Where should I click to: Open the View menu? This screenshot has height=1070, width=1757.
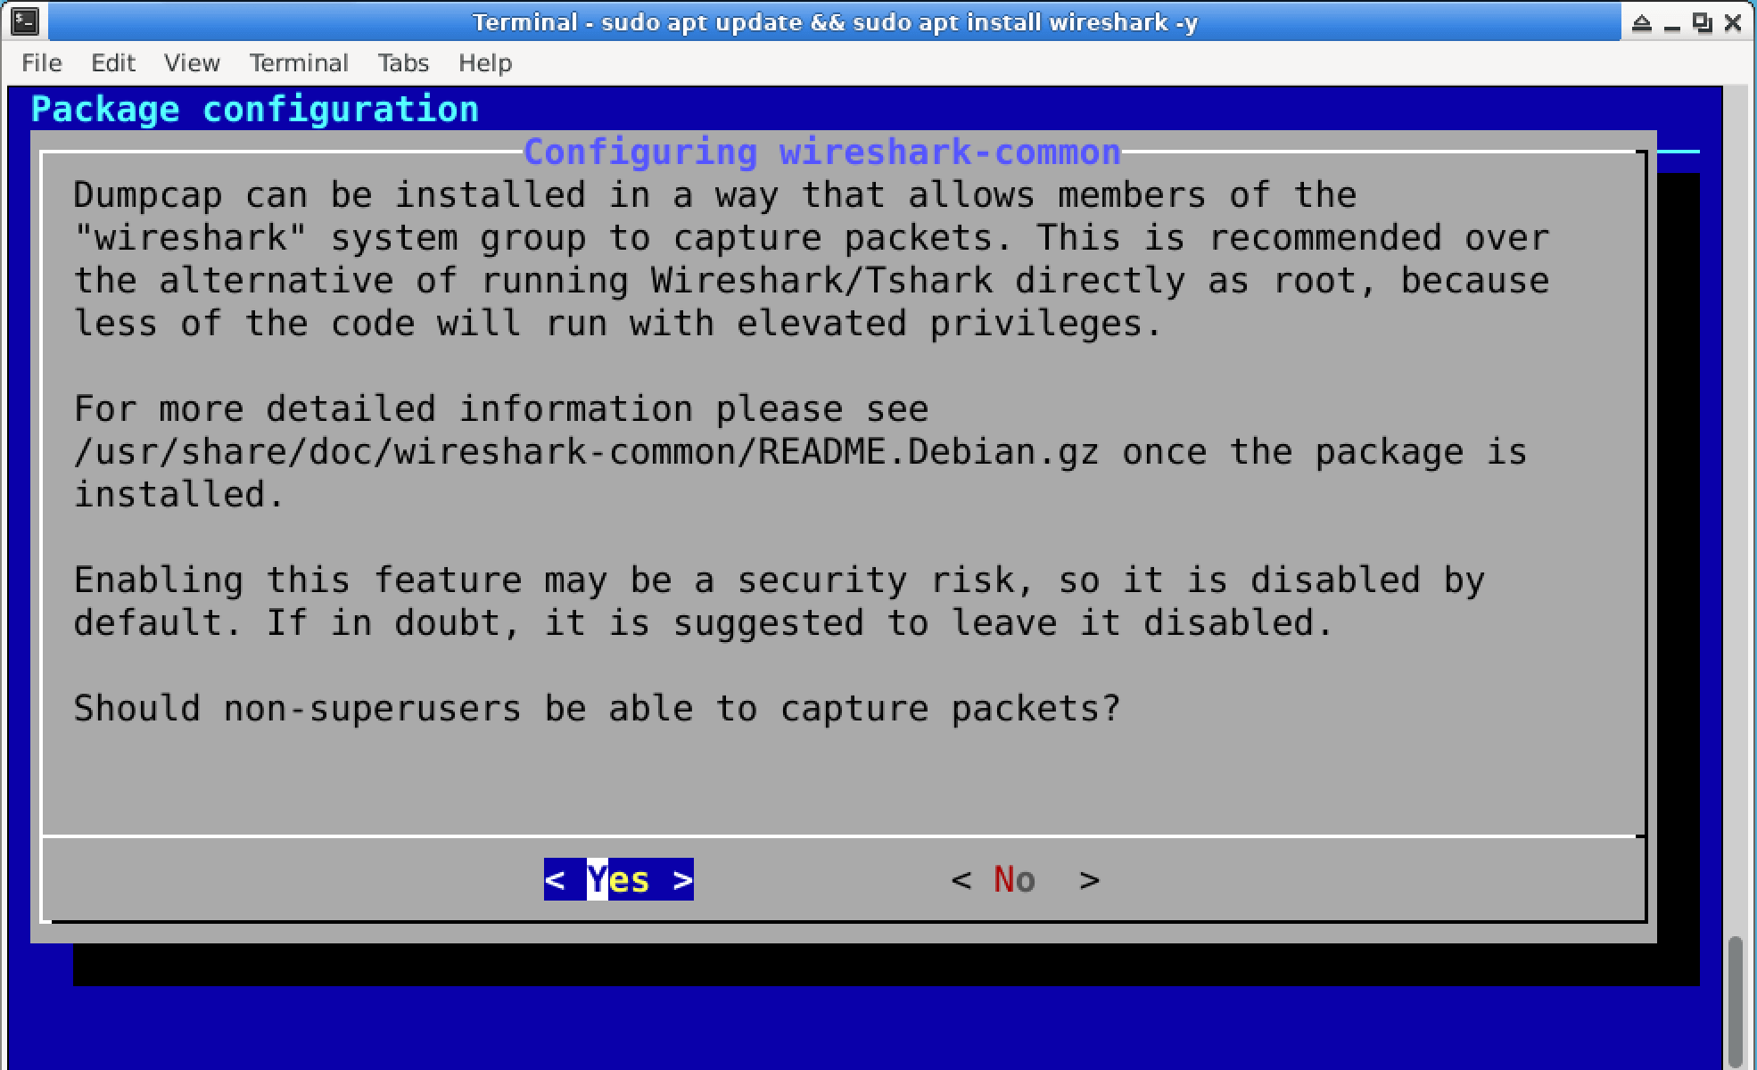tap(192, 63)
